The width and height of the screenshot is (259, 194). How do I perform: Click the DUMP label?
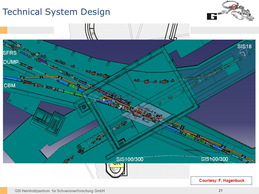pos(11,62)
